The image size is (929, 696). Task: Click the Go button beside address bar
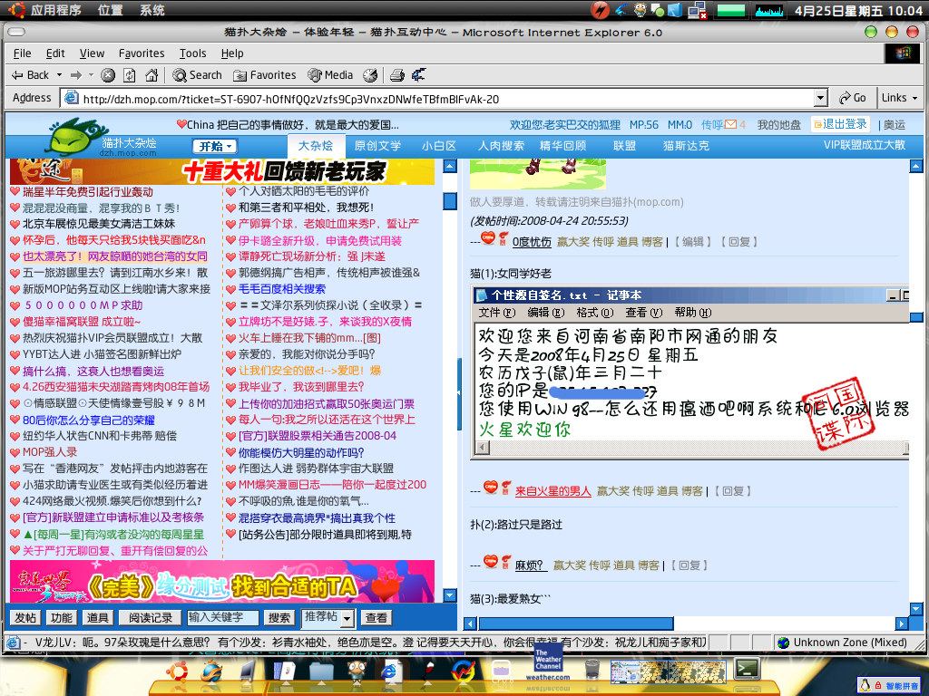[x=853, y=98]
